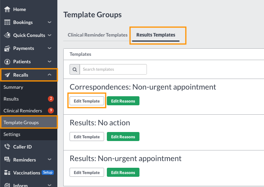Screen dimensions: 264x187
Task: Expand the Reminders menu chevron
Action: click(x=49, y=159)
